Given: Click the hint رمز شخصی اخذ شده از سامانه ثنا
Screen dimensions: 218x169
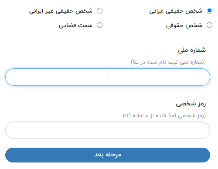Looking at the screenshot, I should [x=164, y=115].
